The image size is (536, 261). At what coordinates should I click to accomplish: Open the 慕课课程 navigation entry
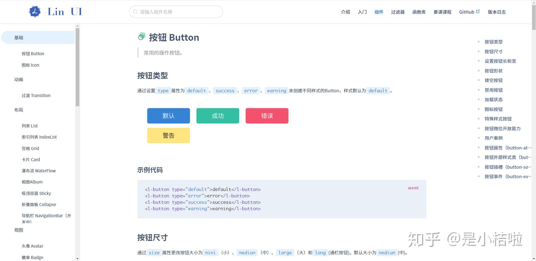click(442, 12)
